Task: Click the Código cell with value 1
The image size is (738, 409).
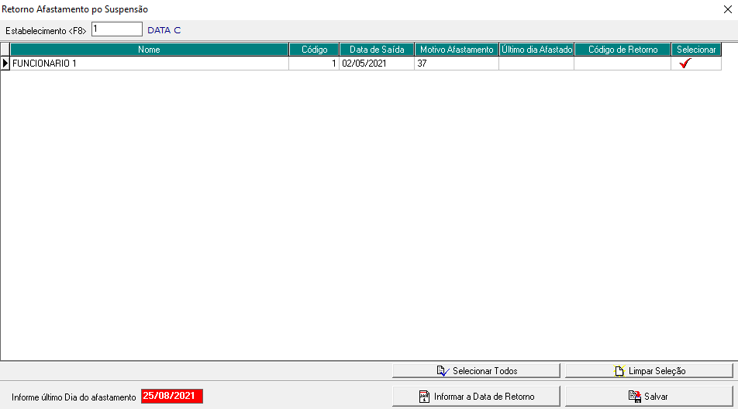Action: tap(315, 64)
